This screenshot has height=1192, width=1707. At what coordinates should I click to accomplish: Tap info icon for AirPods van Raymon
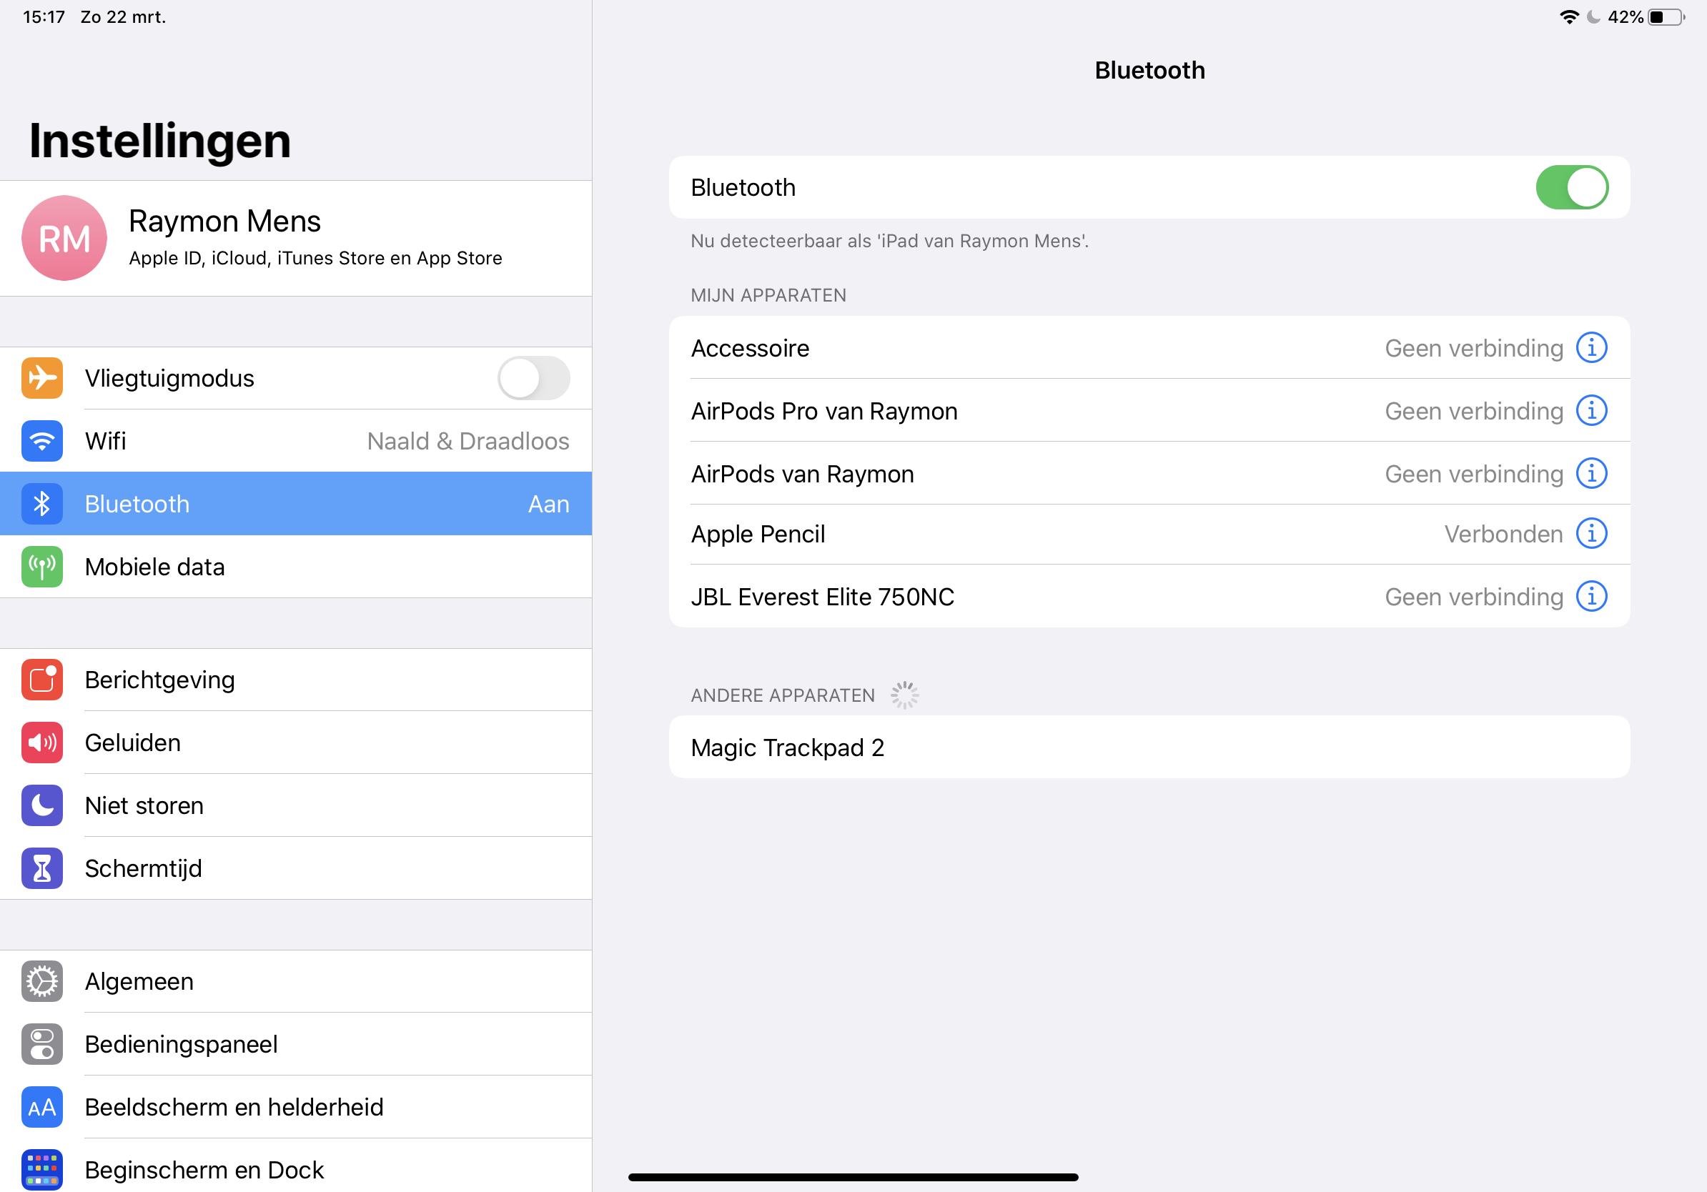click(1591, 474)
